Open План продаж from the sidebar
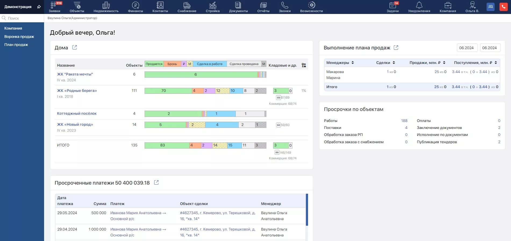This screenshot has height=241, width=511. tap(16, 45)
